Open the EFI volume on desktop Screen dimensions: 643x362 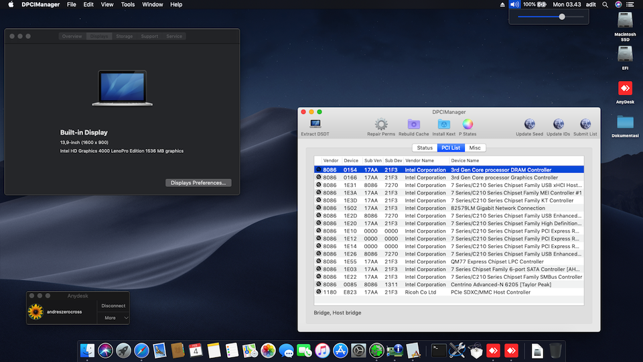[x=625, y=58]
